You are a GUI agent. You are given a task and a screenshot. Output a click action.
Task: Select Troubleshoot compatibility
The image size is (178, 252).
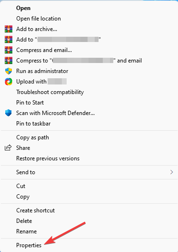click(x=50, y=92)
